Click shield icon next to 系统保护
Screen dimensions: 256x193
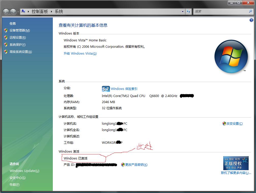[x=6, y=45]
